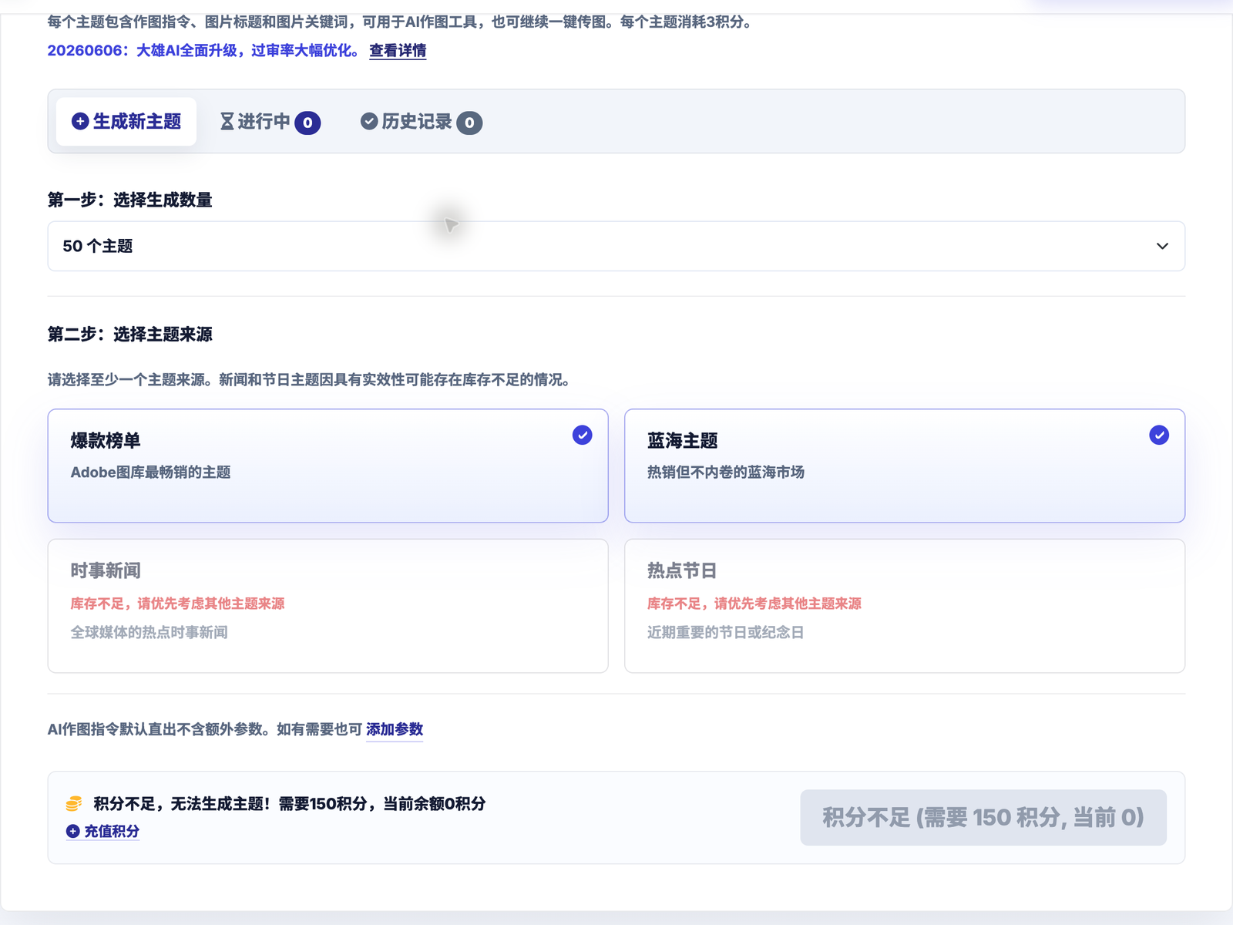This screenshot has width=1233, height=925.
Task: Click 热销但不内卷的蓝海市场 description
Action: tap(726, 473)
